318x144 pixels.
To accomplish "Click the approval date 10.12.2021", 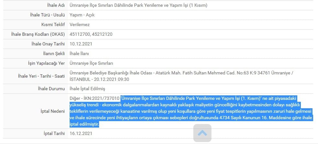I will click(x=81, y=44).
